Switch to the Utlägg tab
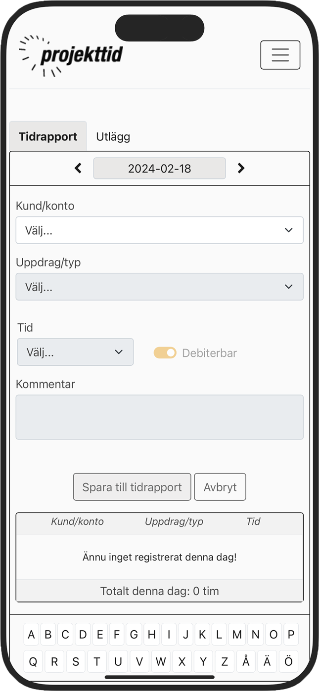This screenshot has height=691, width=319. pos(113,137)
